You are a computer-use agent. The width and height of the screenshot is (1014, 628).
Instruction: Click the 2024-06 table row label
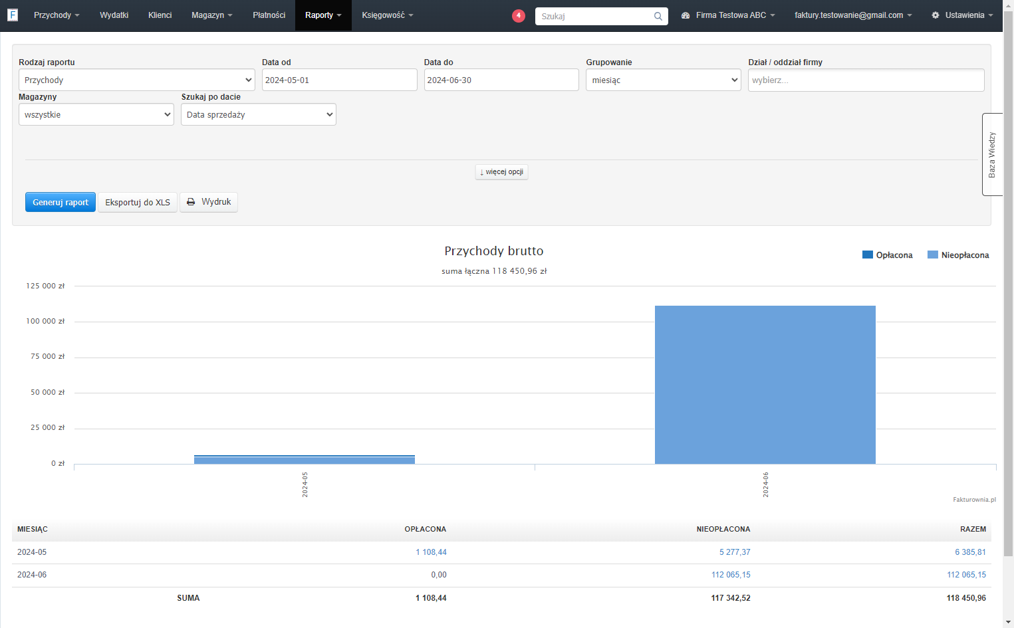click(x=32, y=575)
